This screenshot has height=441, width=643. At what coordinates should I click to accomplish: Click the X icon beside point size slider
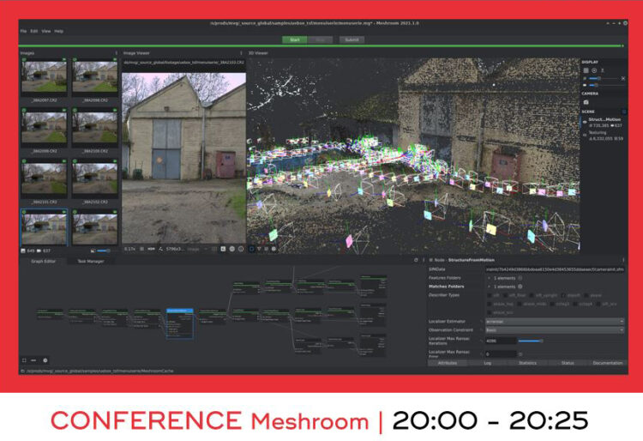click(x=623, y=78)
